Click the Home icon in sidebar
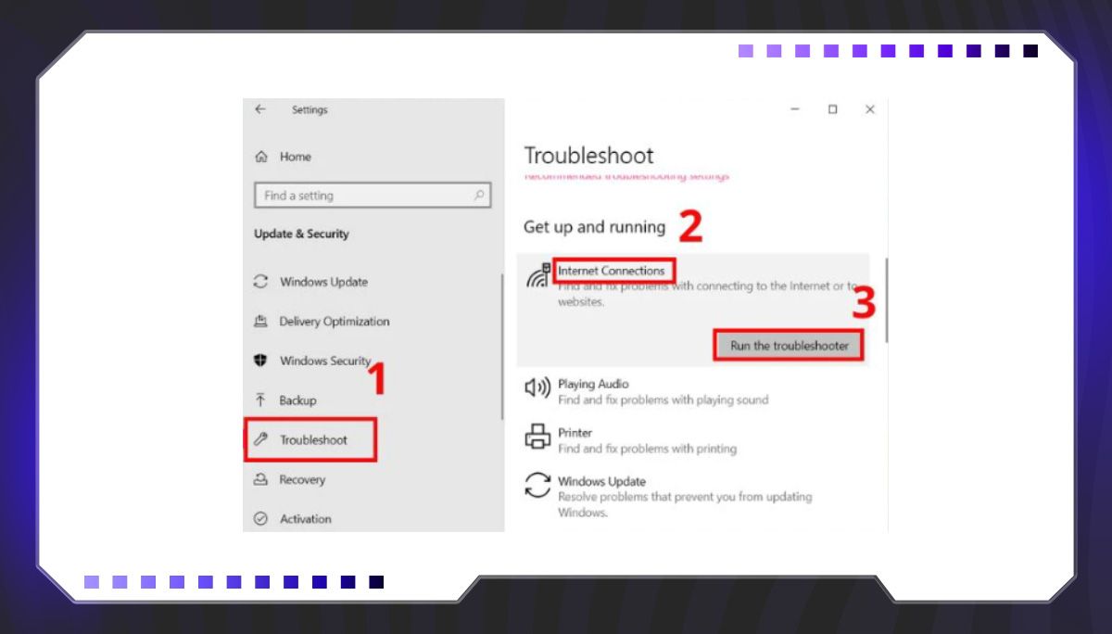The image size is (1112, 634). [261, 157]
